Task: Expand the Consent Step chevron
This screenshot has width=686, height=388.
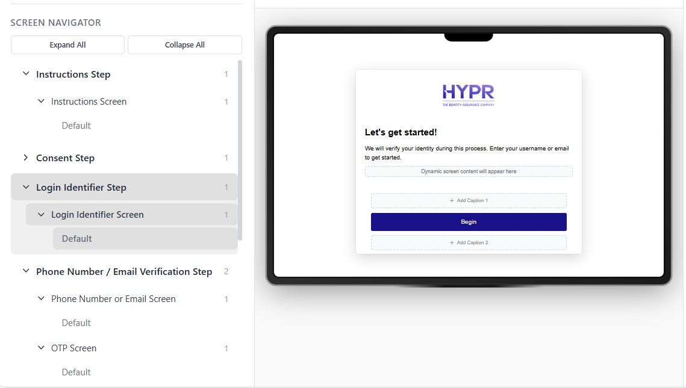Action: click(26, 158)
